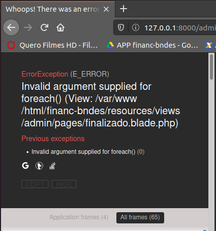
Task: Switch to Application frames (4)
Action: [79, 217]
